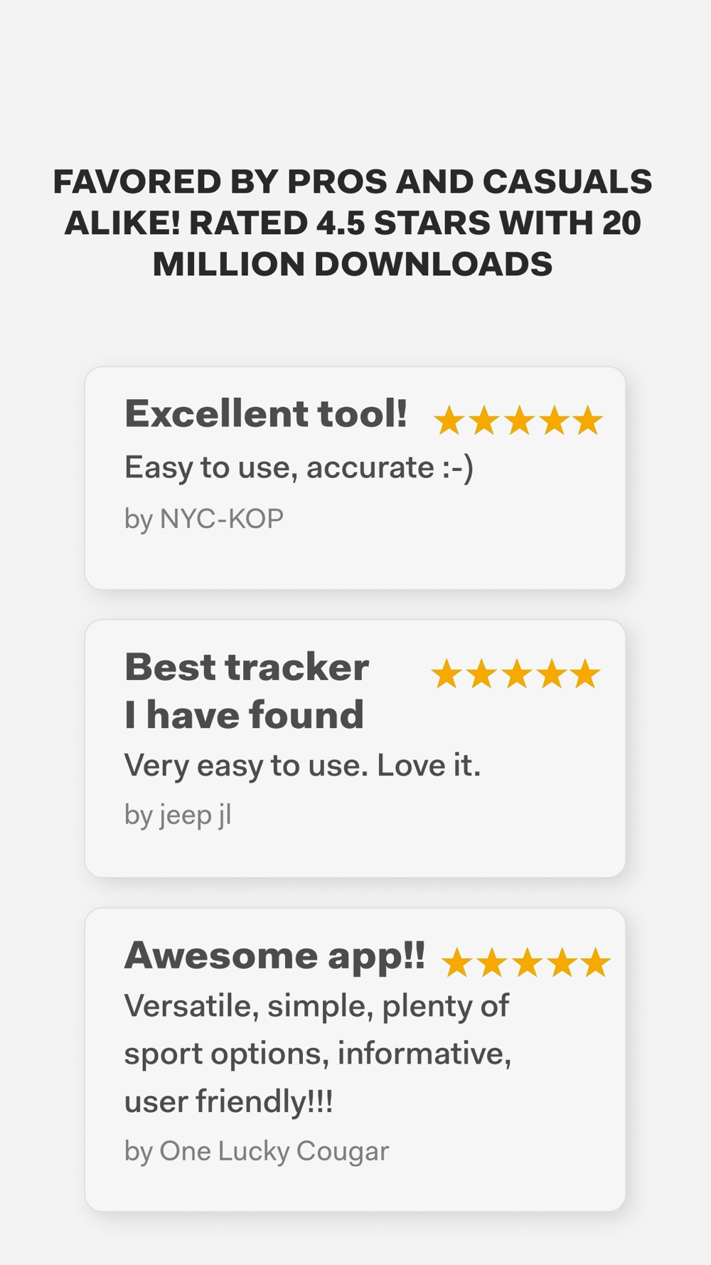711x1265 pixels.
Task: Tap the "Favored by pros and casuals" headline
Action: (353, 223)
